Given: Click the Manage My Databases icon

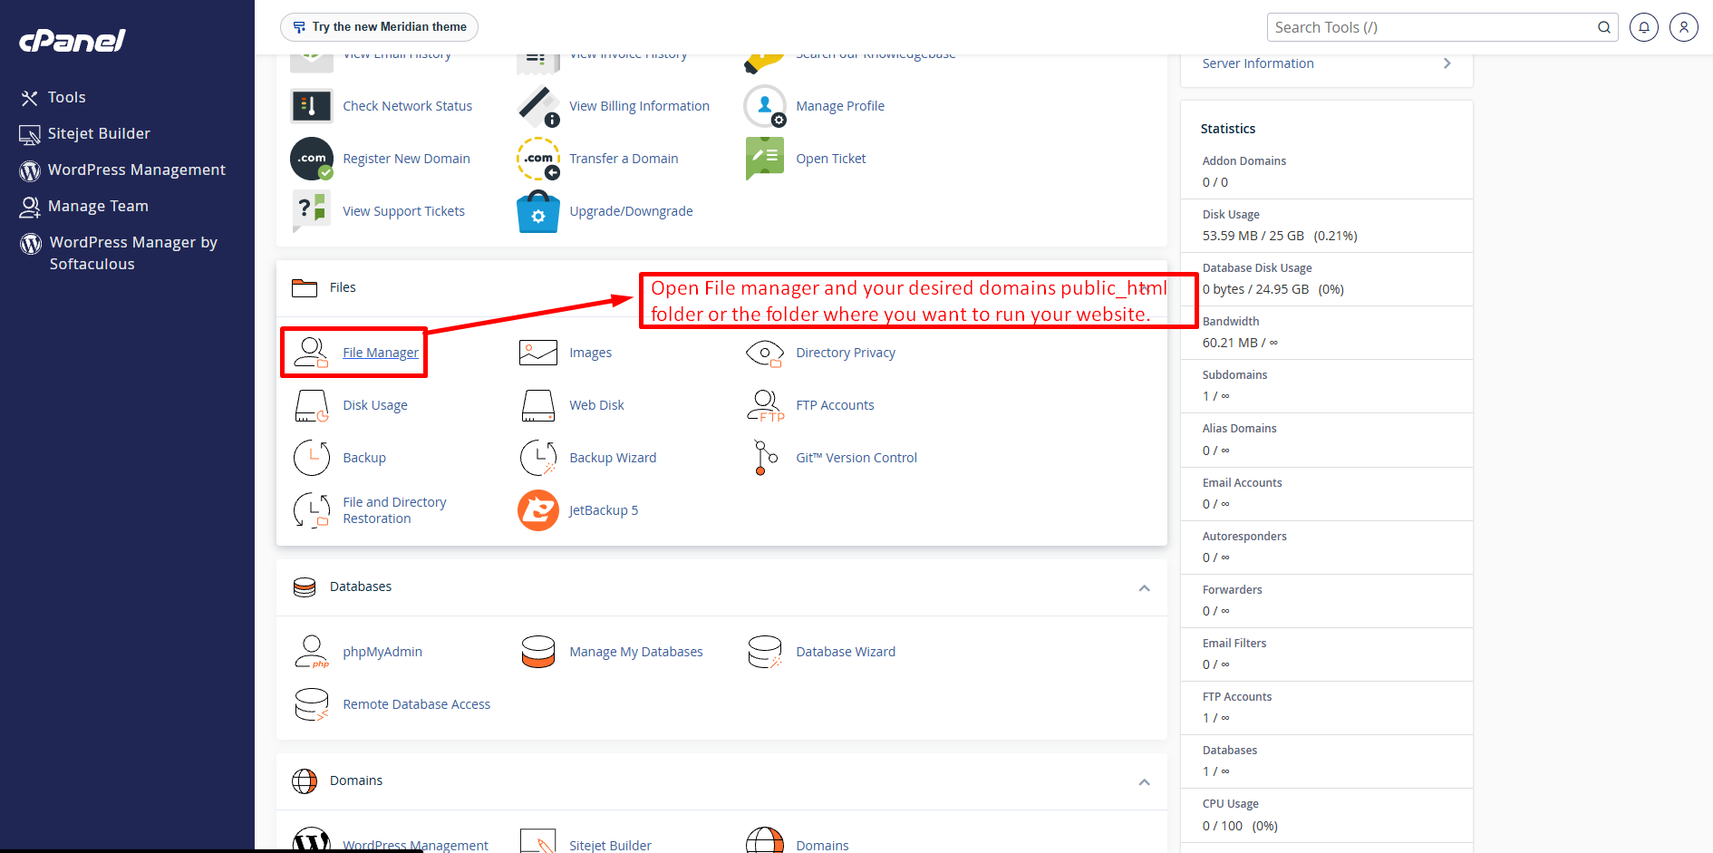Looking at the screenshot, I should coord(537,652).
